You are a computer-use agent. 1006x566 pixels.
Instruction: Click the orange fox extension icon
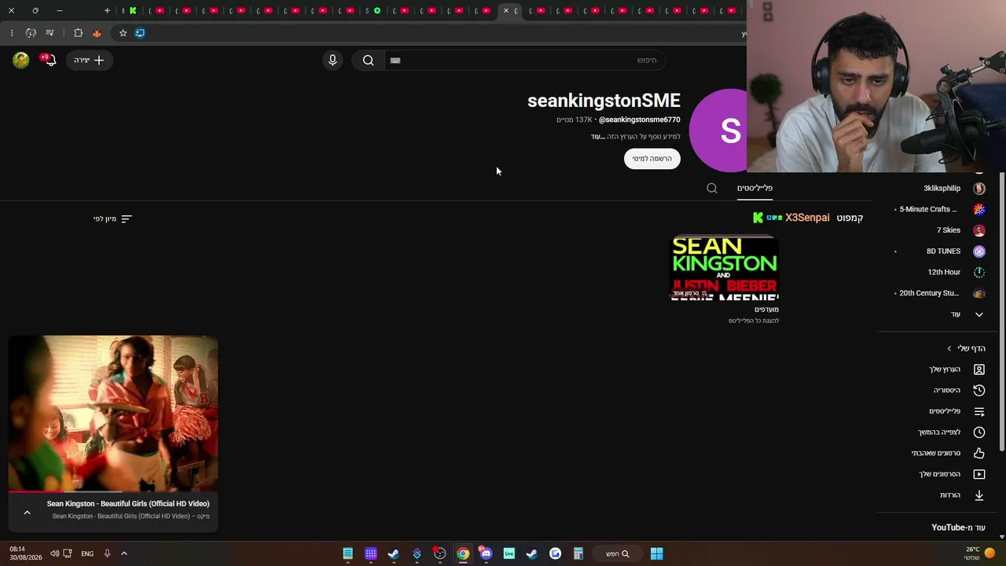[97, 33]
